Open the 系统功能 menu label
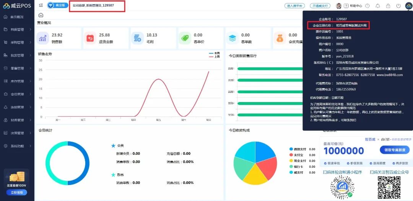Viewport: 413px width, 201px height. [x=17, y=146]
